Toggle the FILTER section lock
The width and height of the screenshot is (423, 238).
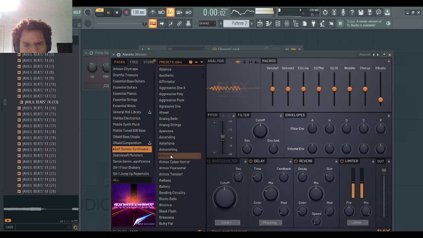point(281,115)
